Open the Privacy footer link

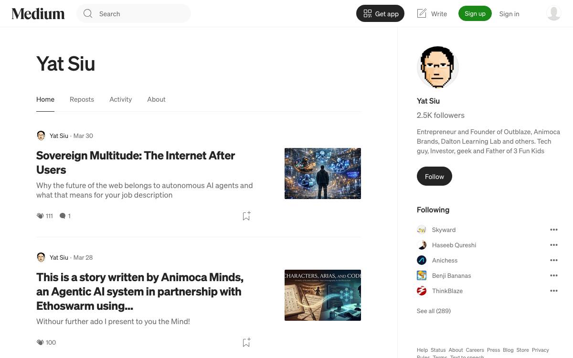540,350
